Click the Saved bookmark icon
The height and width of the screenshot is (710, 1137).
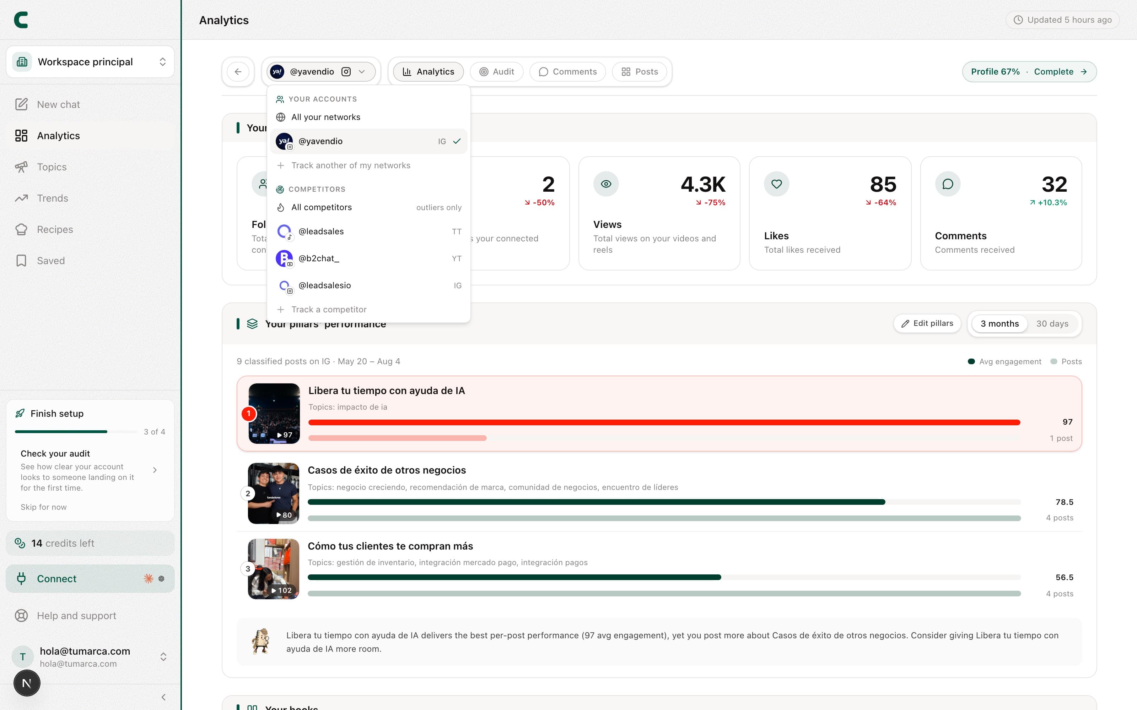pos(21,261)
